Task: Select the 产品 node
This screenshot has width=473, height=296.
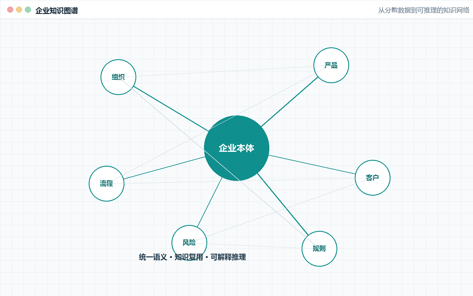Action: (x=331, y=65)
